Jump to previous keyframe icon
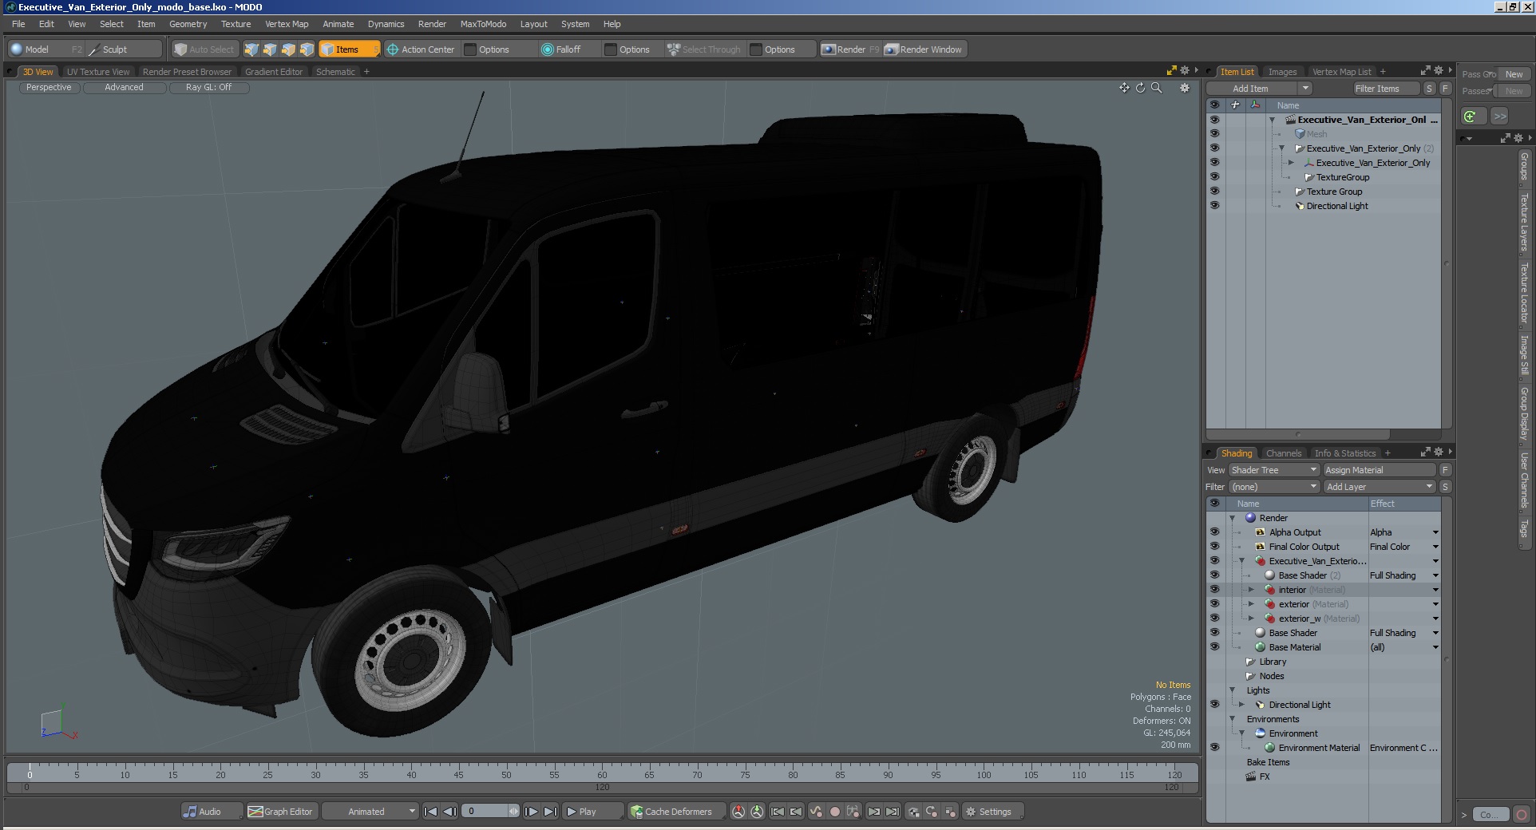 click(796, 812)
